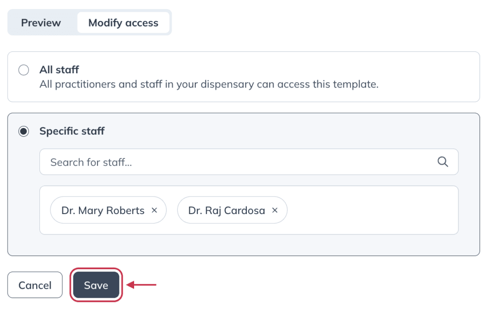
Task: Click the tab switcher background strip
Action: [x=89, y=22]
